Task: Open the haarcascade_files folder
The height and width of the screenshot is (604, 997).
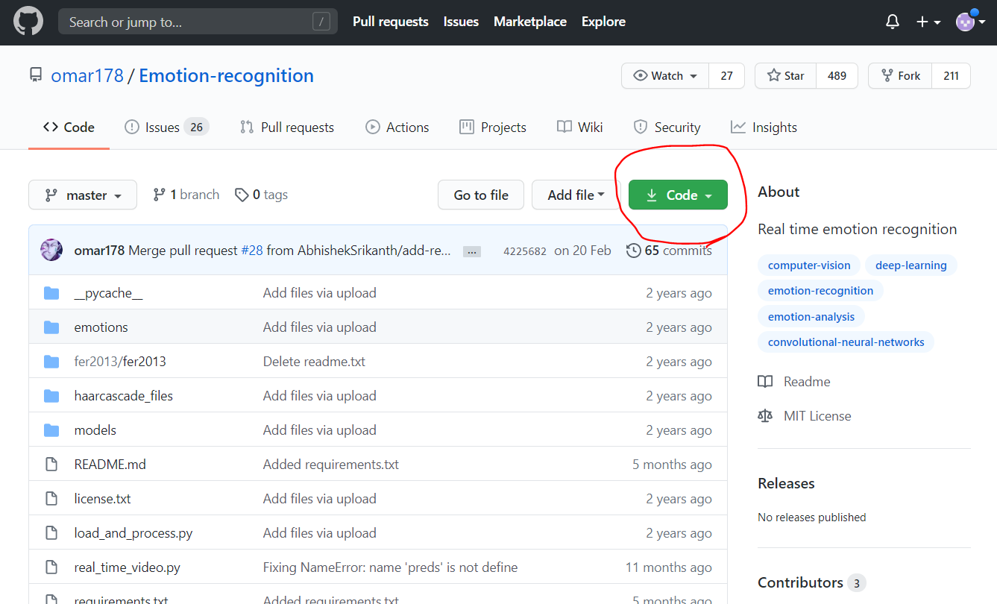Action: (124, 396)
